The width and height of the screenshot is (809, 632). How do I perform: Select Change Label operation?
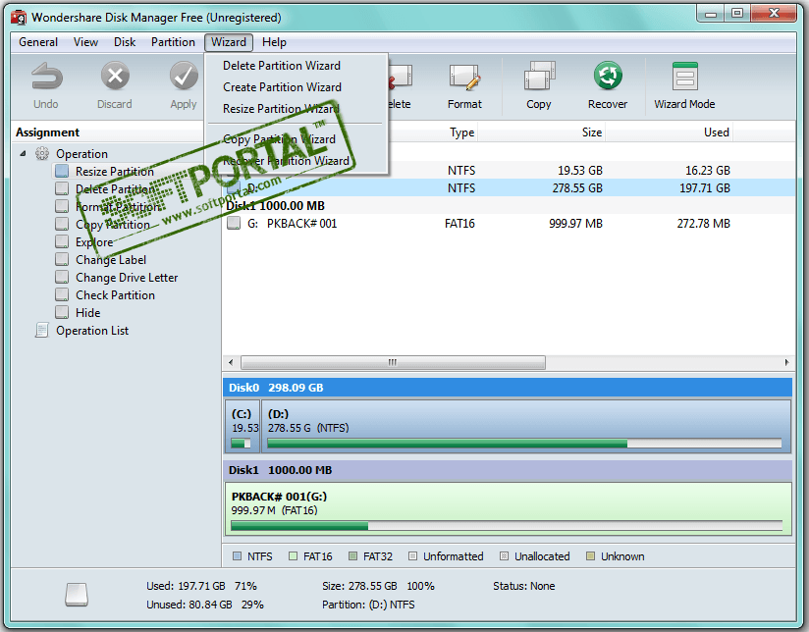(111, 260)
